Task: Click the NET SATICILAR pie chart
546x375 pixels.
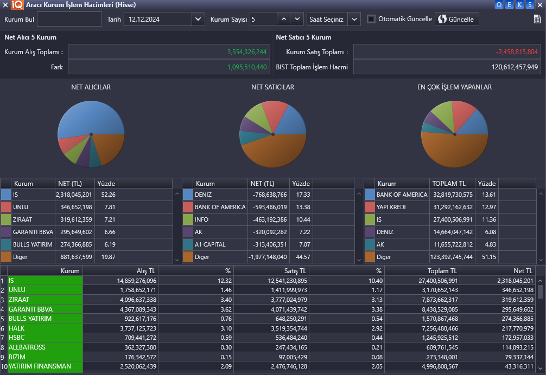Action: pyautogui.click(x=272, y=134)
